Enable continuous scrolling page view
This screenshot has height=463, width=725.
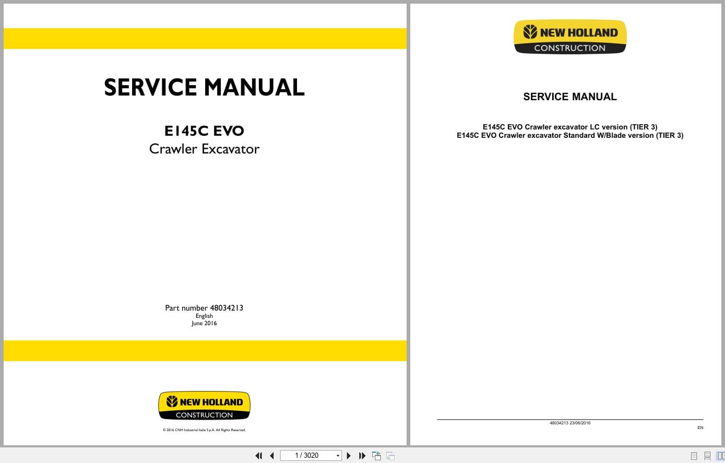click(707, 455)
